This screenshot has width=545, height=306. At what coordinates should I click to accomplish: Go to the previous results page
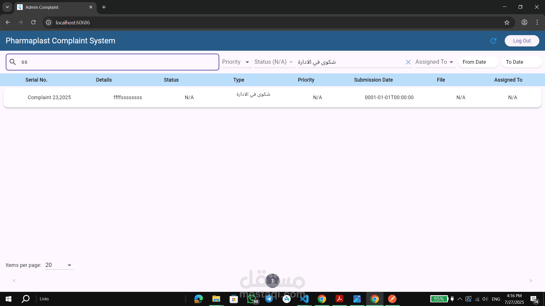click(14, 281)
